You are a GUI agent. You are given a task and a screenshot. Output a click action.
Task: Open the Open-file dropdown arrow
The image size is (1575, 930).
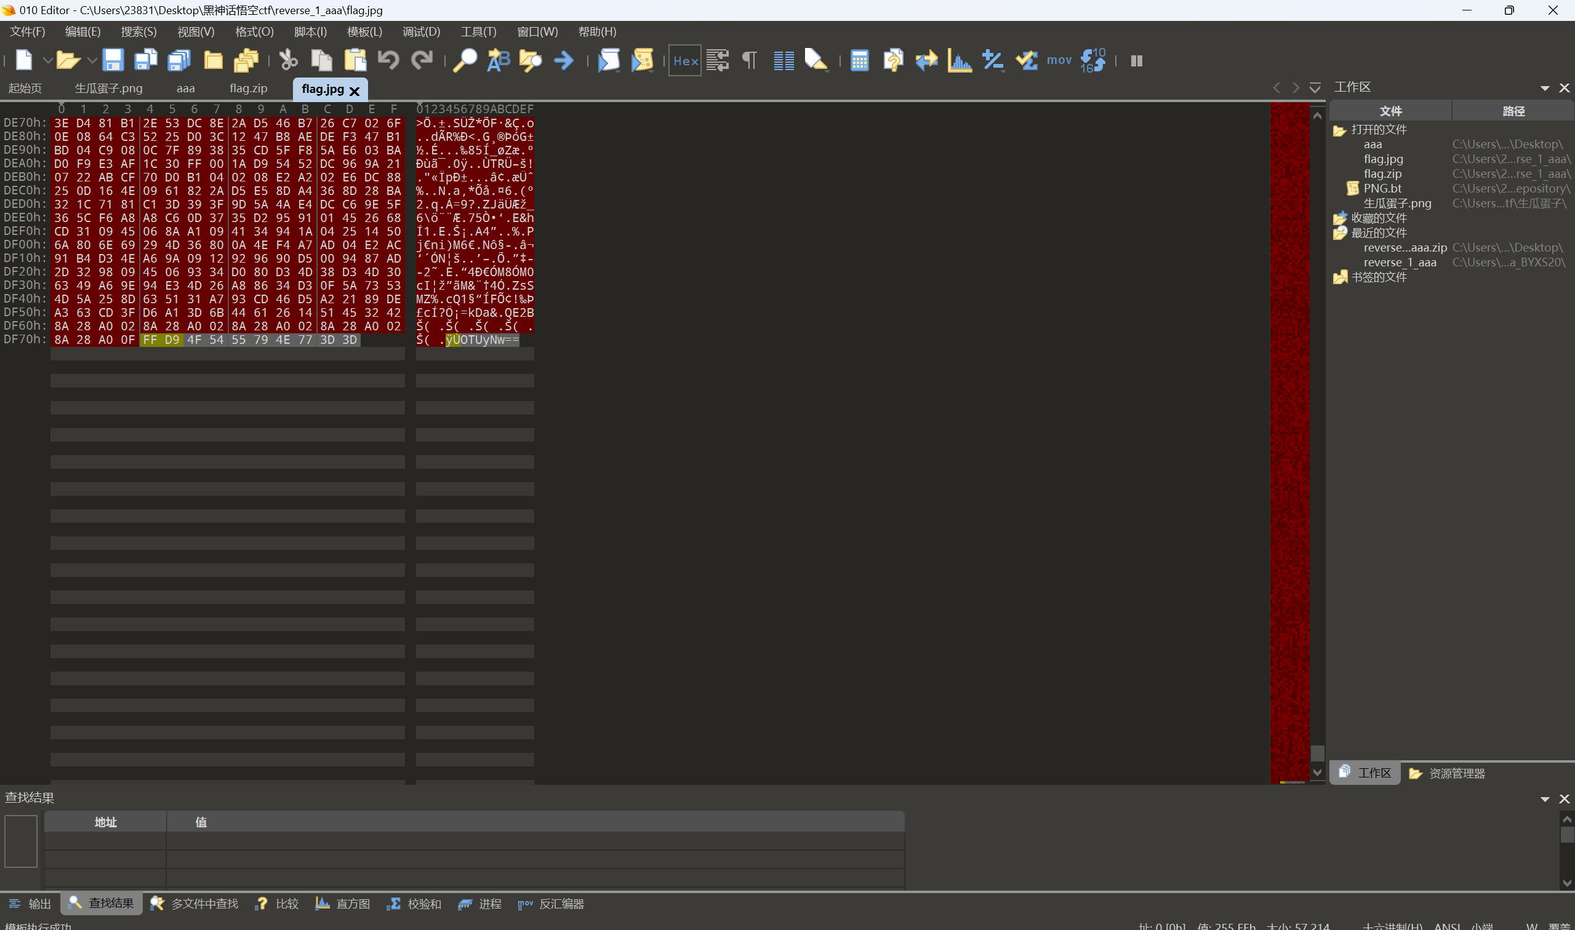[x=92, y=61]
